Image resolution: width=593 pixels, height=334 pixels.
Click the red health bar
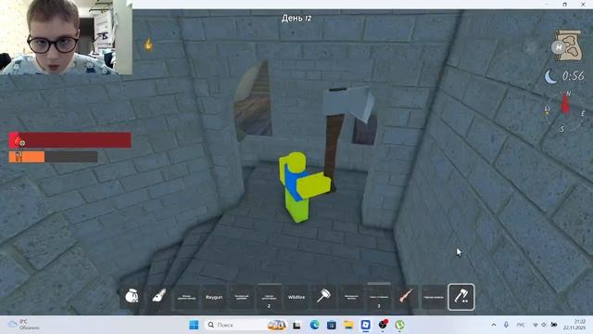[70, 140]
